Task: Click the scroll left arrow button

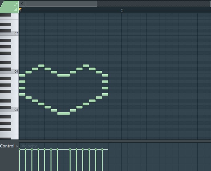Action: point(22,4)
